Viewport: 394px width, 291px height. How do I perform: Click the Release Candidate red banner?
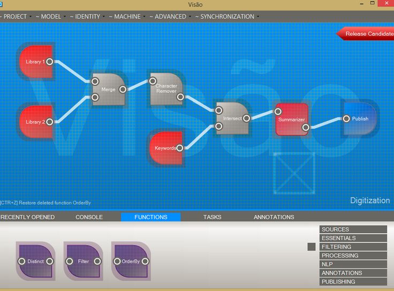pyautogui.click(x=366, y=34)
